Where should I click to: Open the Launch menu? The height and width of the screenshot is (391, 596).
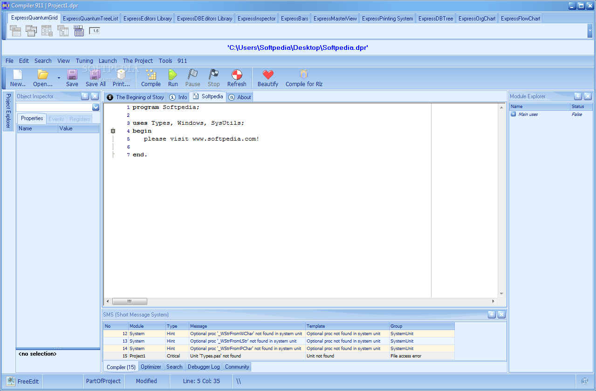pyautogui.click(x=108, y=61)
